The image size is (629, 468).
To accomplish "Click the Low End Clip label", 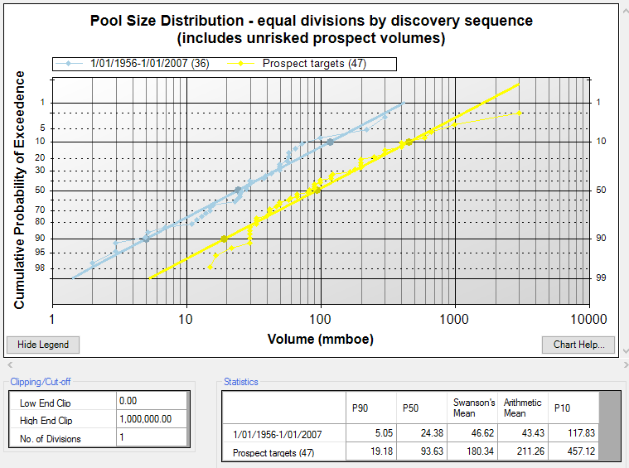I will (x=46, y=403).
